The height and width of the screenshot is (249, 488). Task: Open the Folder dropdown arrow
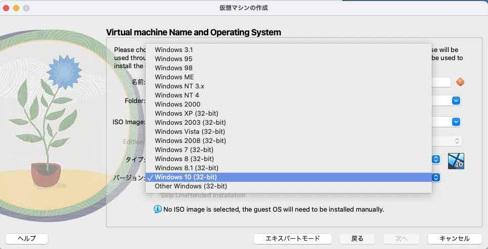click(x=456, y=101)
